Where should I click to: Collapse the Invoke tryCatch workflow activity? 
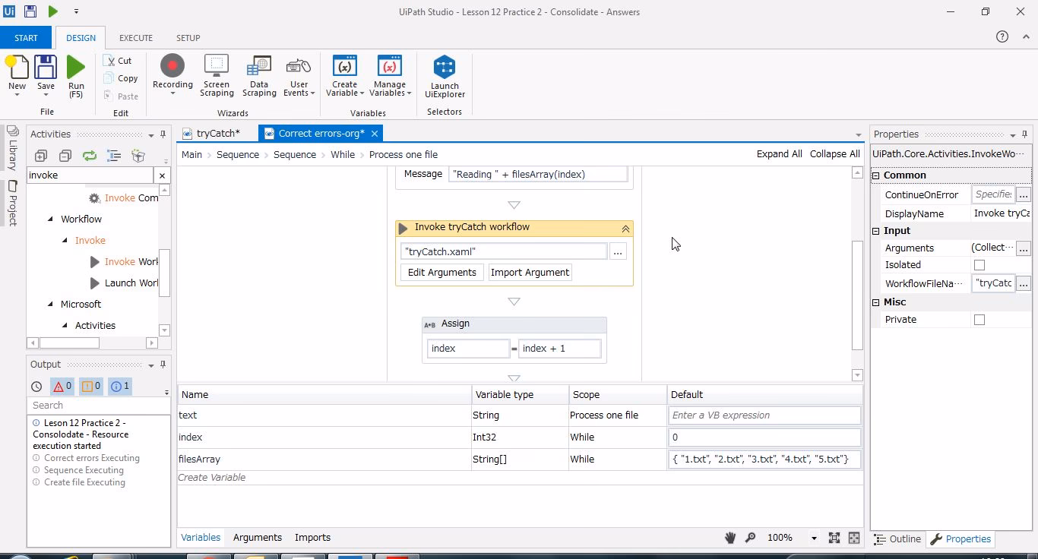pyautogui.click(x=625, y=227)
